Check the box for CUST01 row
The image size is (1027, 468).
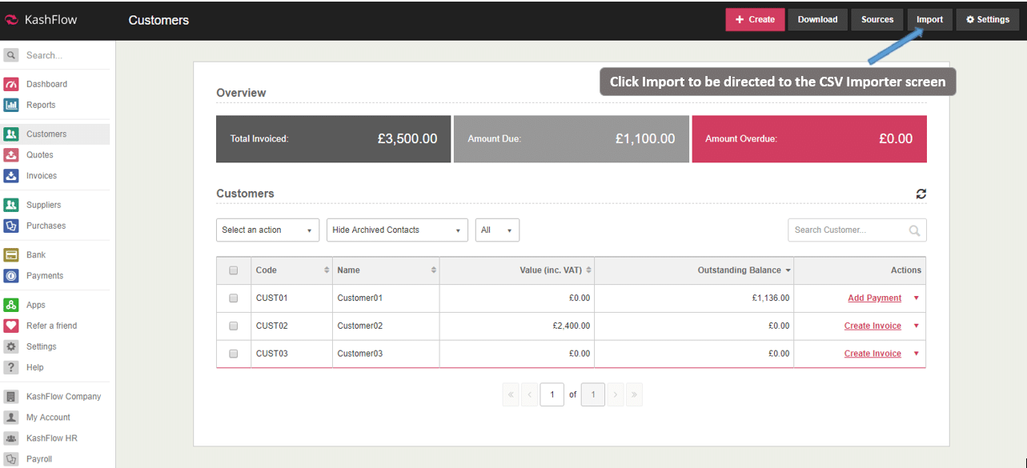pos(234,298)
